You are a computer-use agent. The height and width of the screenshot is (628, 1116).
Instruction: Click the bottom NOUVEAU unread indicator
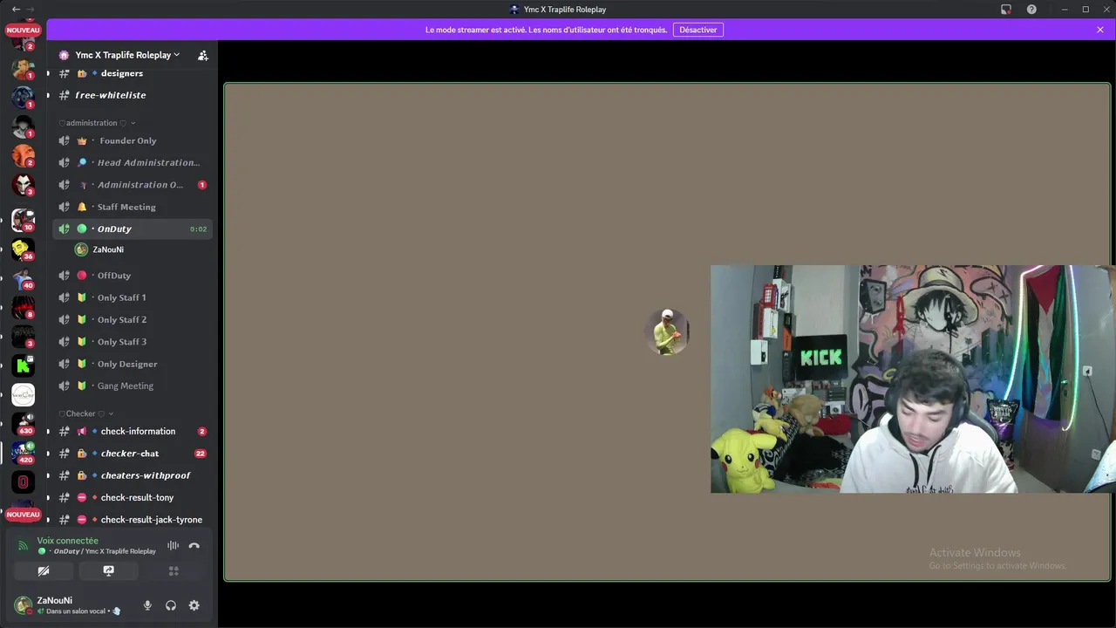24,515
